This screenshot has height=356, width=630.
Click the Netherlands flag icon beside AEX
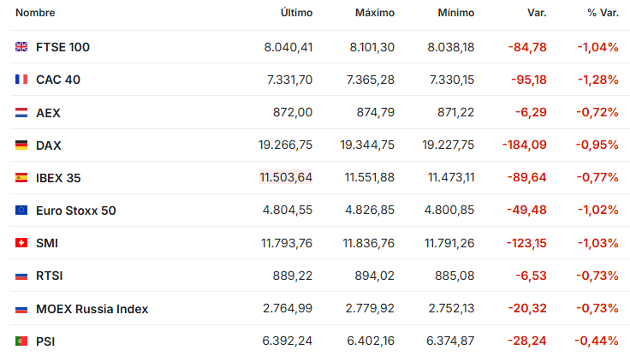tap(21, 112)
